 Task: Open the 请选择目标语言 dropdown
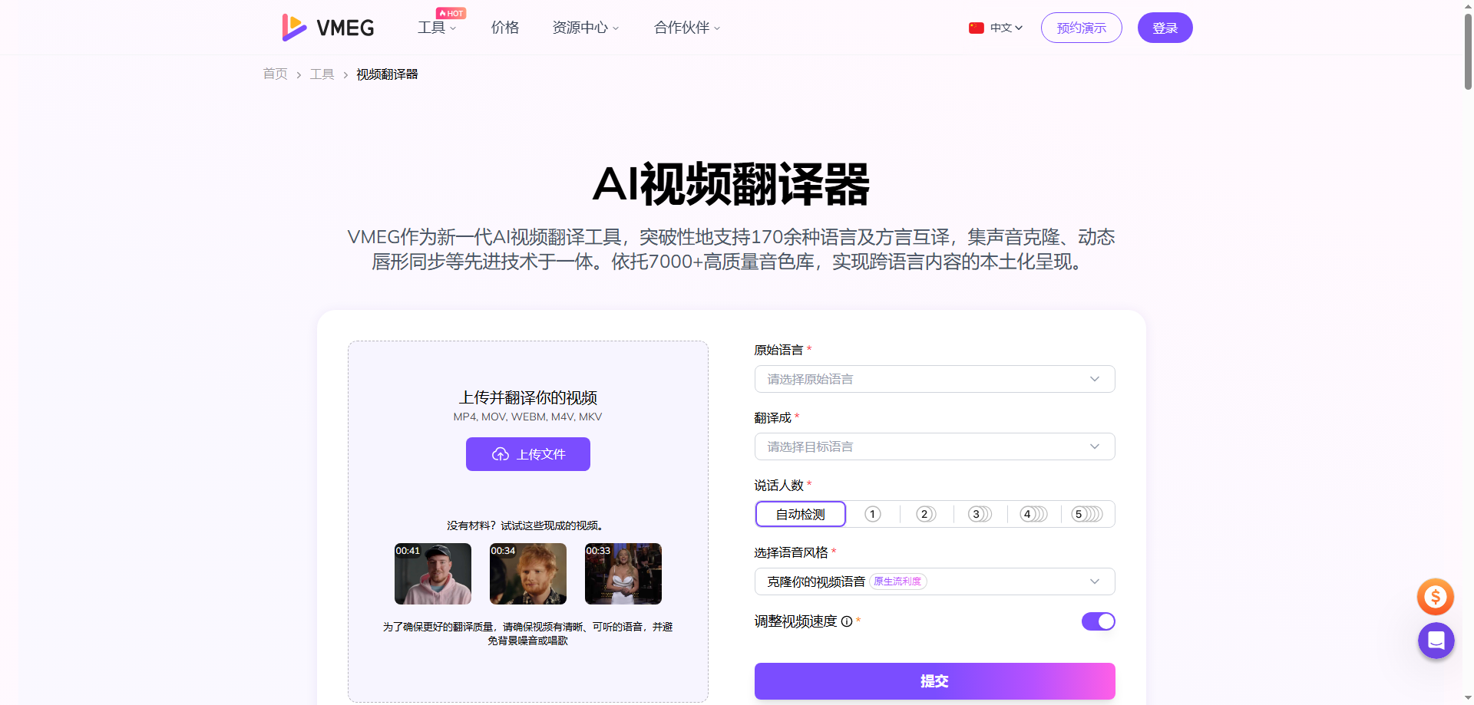(934, 446)
